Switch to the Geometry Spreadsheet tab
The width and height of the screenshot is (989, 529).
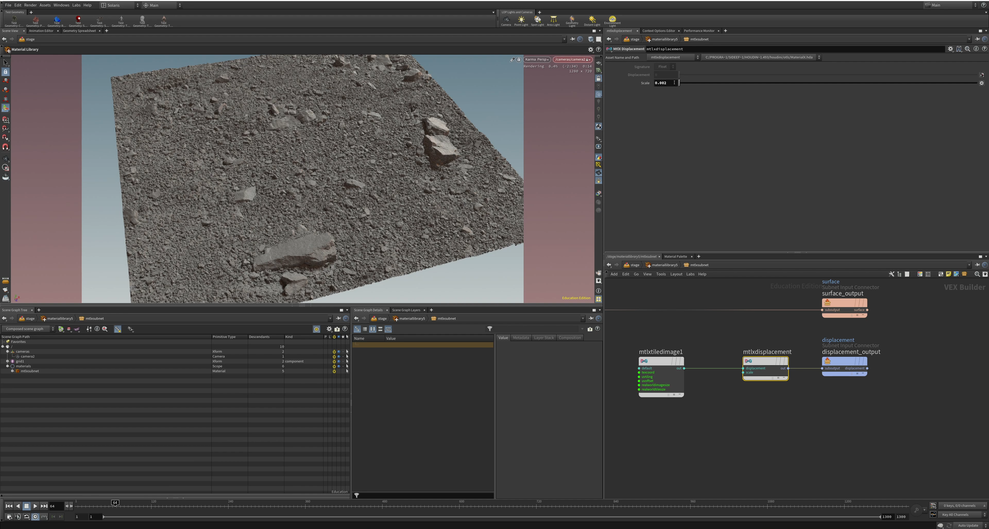[x=79, y=31]
